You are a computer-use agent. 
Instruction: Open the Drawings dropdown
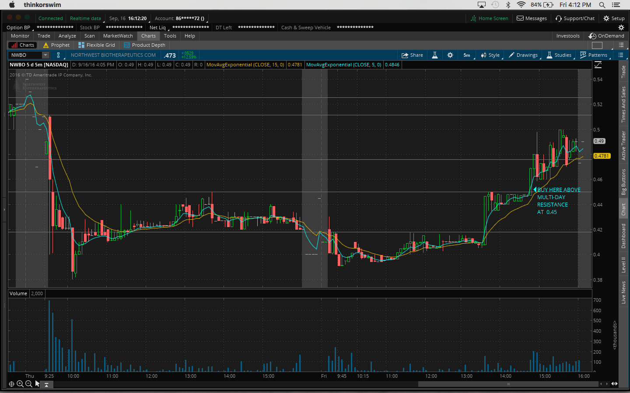[x=523, y=55]
